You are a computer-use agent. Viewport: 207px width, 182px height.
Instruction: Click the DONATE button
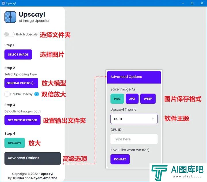click(x=120, y=159)
